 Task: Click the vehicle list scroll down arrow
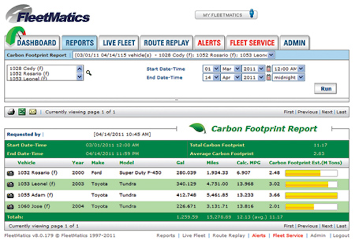[79, 77]
